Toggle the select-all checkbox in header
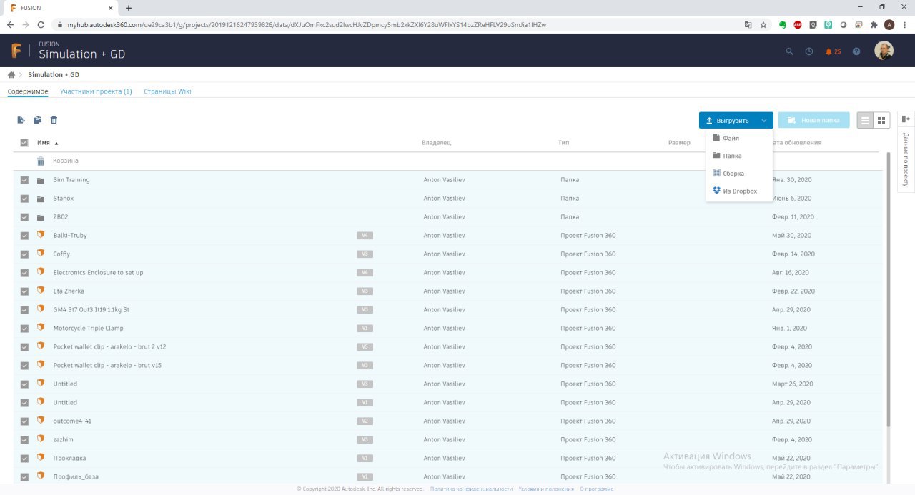 pyautogui.click(x=24, y=143)
